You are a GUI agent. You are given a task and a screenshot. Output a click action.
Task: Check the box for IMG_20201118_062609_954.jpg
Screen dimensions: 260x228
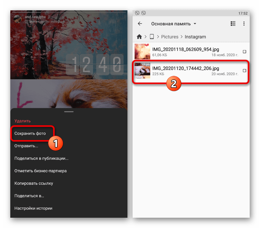(244, 52)
